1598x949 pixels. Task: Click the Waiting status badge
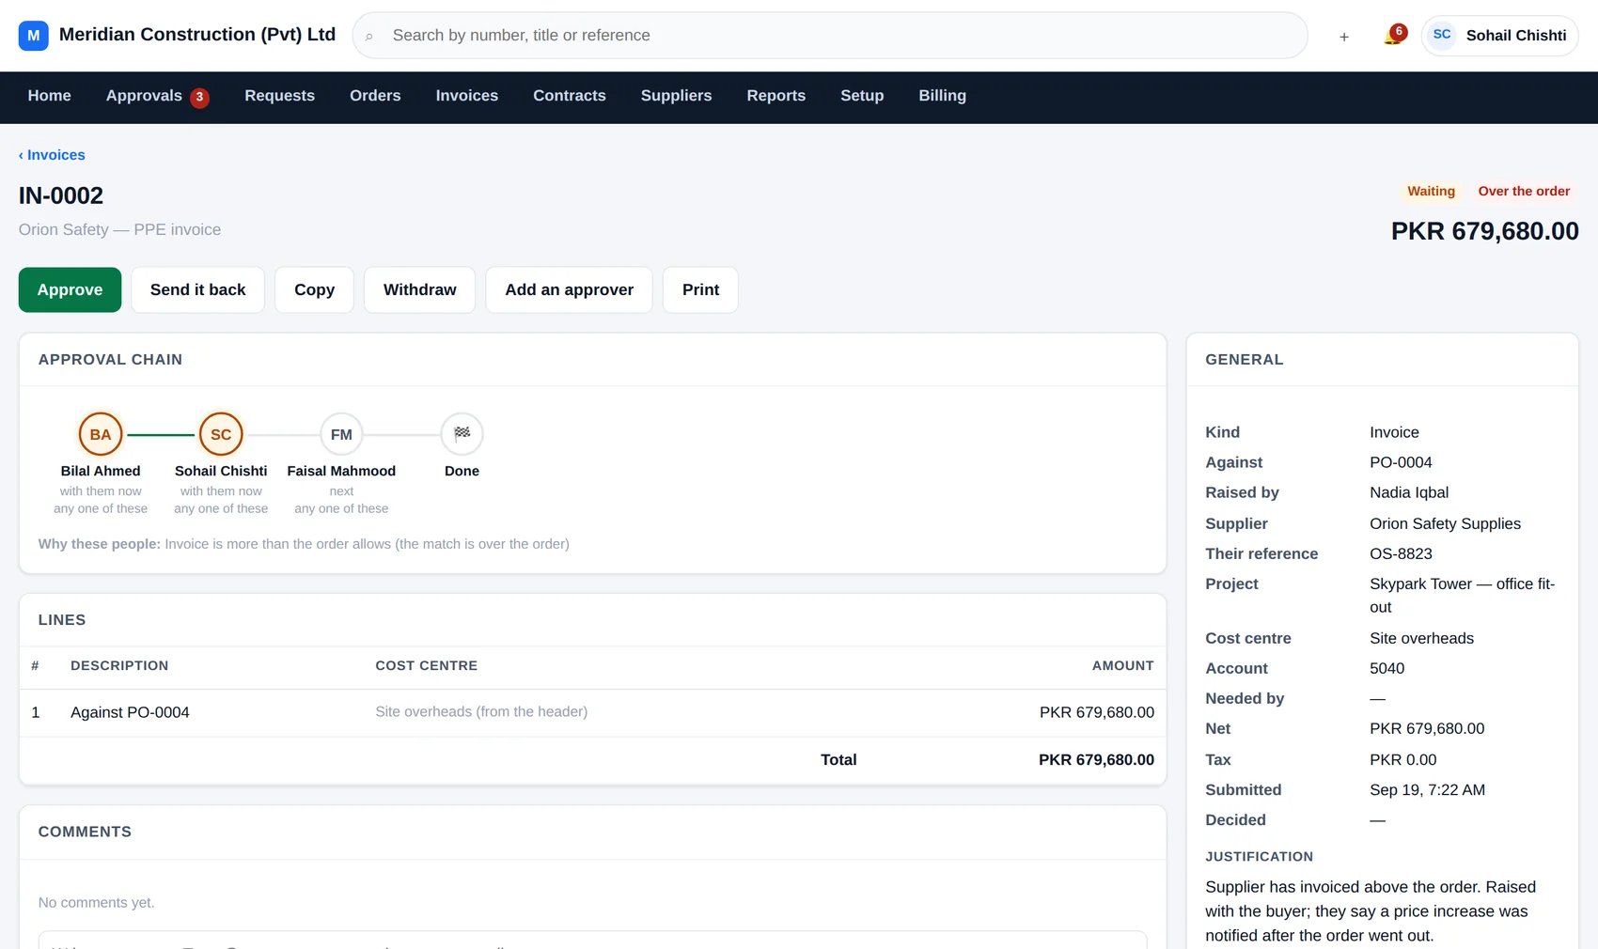1431,191
